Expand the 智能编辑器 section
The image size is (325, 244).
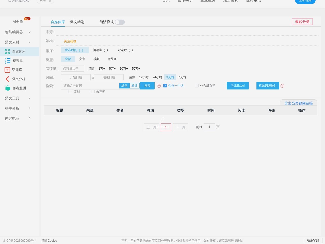(x=30, y=32)
